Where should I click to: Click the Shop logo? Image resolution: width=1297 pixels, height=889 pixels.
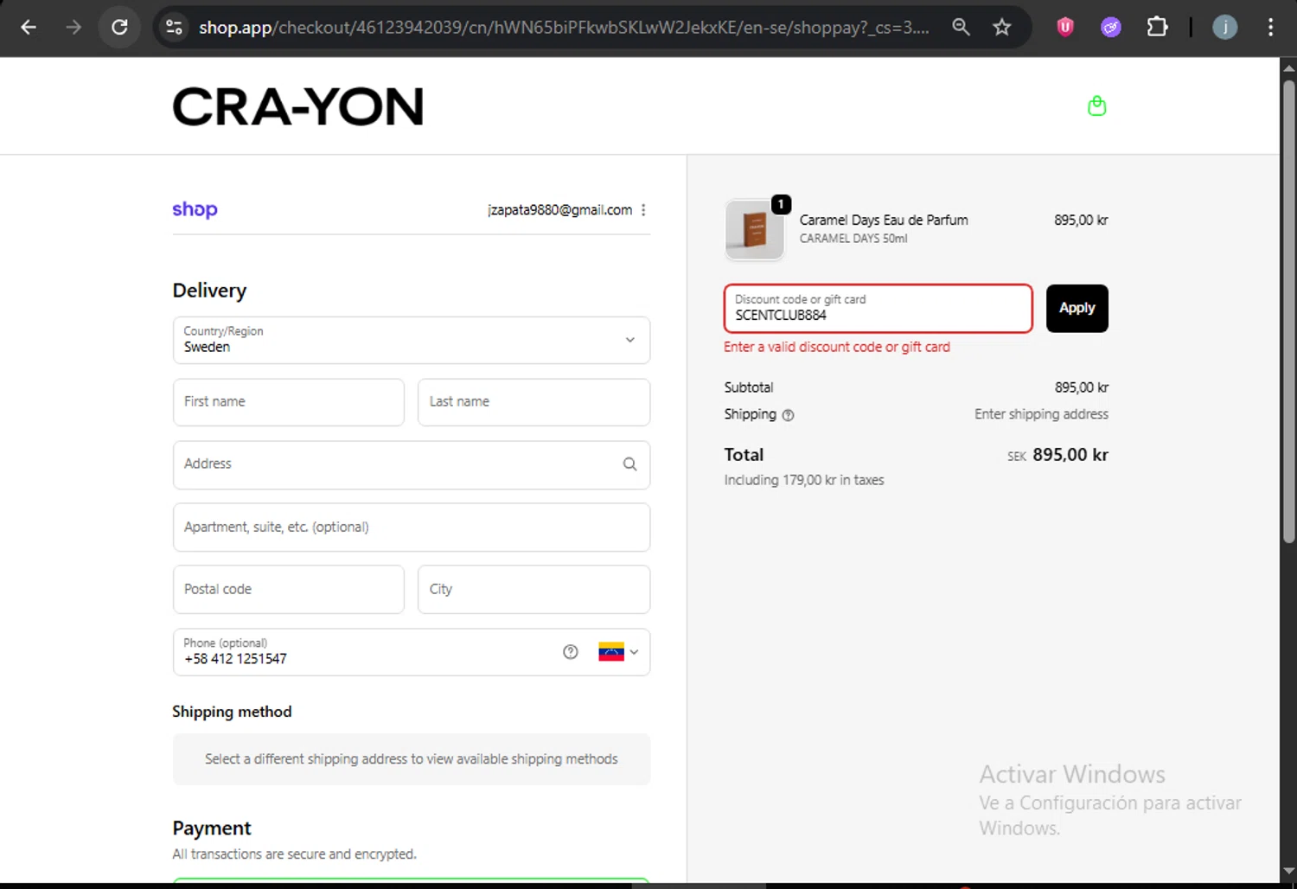(195, 210)
